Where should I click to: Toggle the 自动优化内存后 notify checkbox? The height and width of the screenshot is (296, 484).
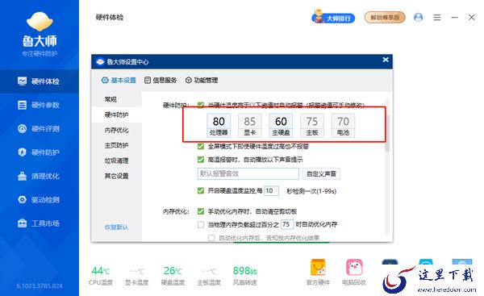click(211, 238)
